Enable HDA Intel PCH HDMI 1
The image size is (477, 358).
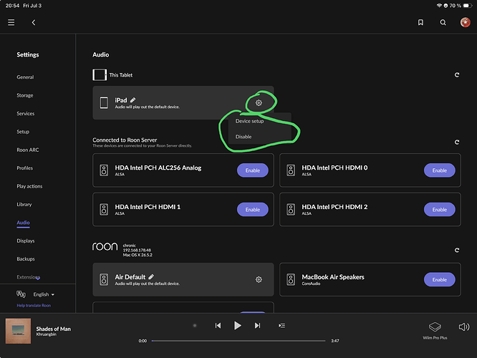click(x=253, y=210)
